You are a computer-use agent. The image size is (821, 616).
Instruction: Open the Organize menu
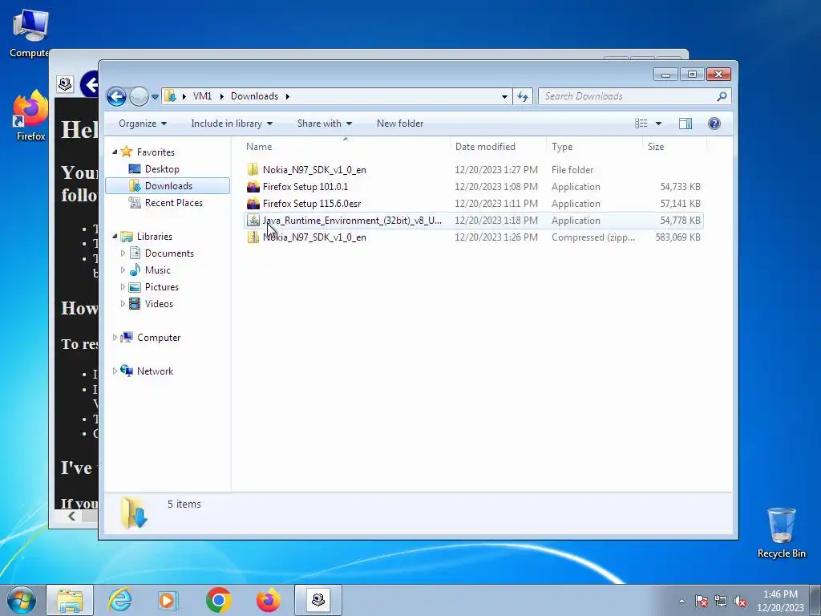pyautogui.click(x=143, y=124)
